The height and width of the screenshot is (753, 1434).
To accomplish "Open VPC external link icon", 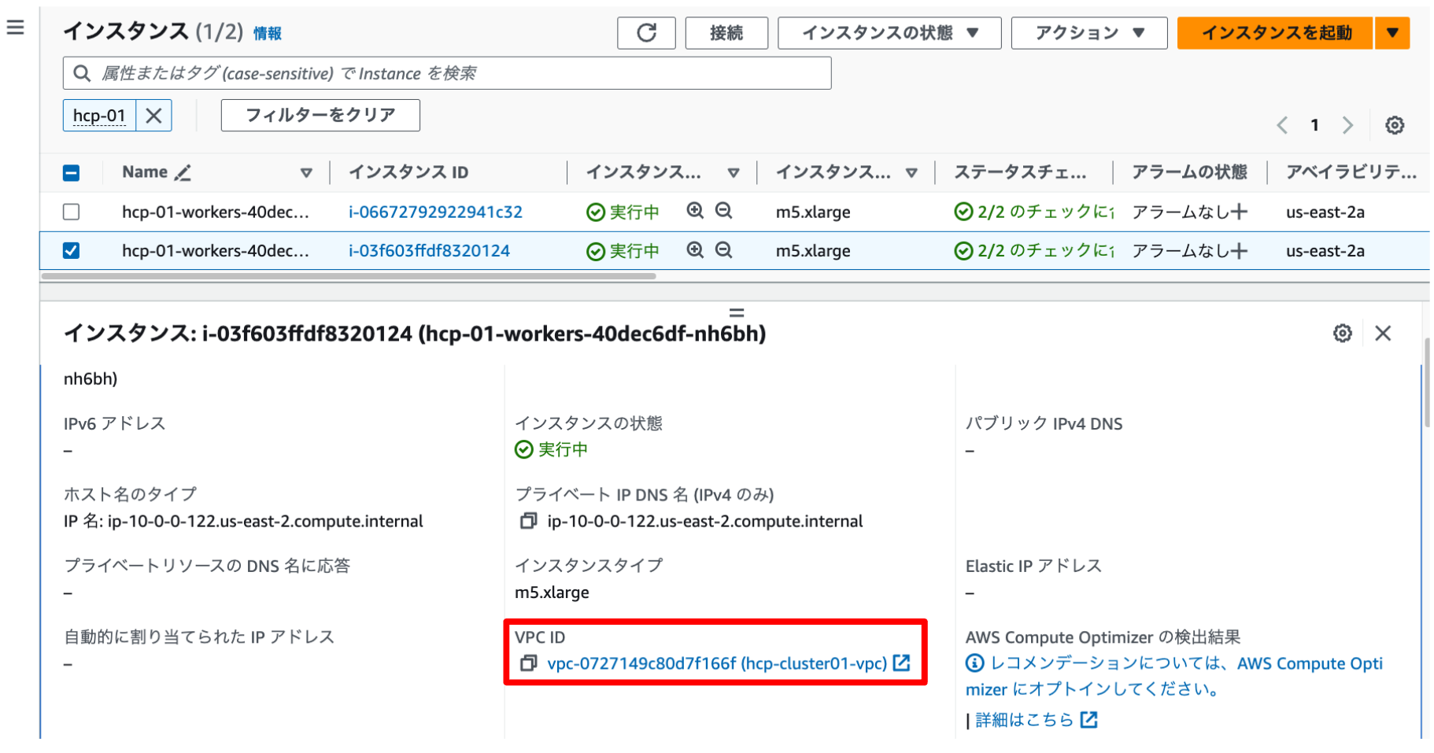I will click(902, 663).
